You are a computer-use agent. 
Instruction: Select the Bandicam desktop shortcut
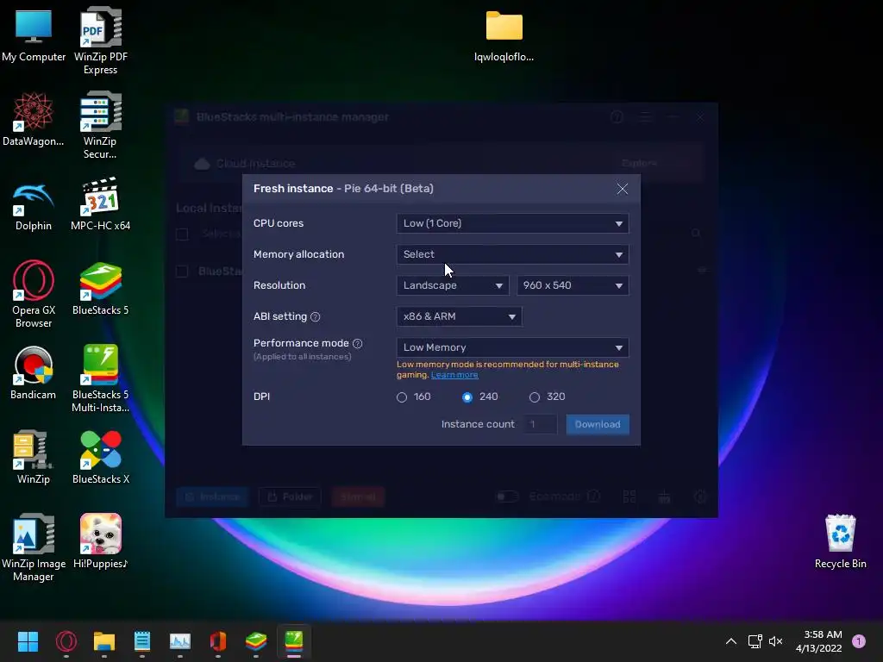34,372
